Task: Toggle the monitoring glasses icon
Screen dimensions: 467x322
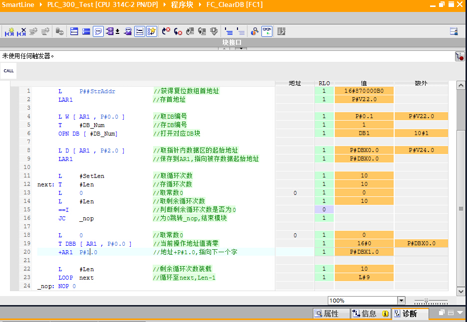Action: (x=267, y=31)
